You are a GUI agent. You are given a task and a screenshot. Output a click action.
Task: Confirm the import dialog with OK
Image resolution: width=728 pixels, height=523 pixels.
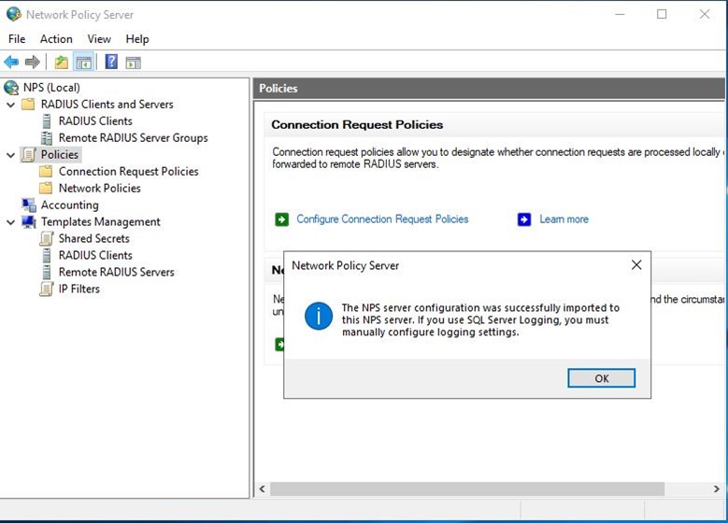pyautogui.click(x=601, y=378)
